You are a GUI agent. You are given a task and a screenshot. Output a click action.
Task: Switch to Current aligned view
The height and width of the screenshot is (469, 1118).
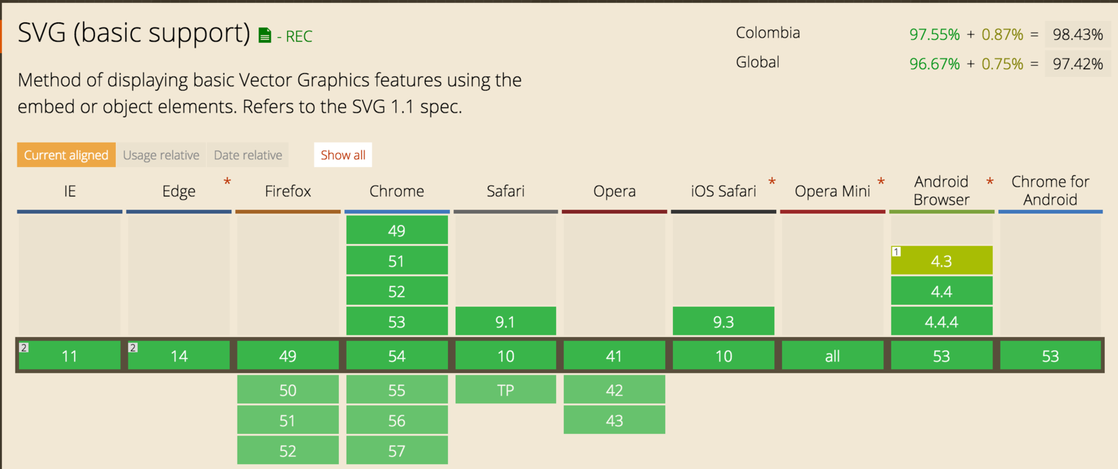[66, 155]
